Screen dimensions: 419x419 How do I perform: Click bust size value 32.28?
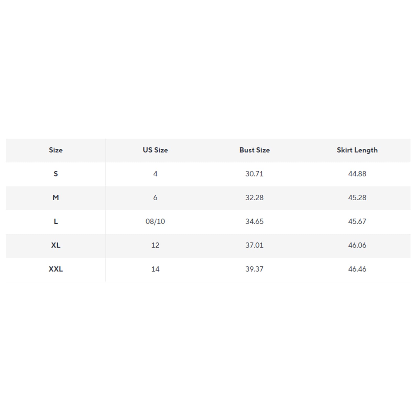pyautogui.click(x=255, y=198)
